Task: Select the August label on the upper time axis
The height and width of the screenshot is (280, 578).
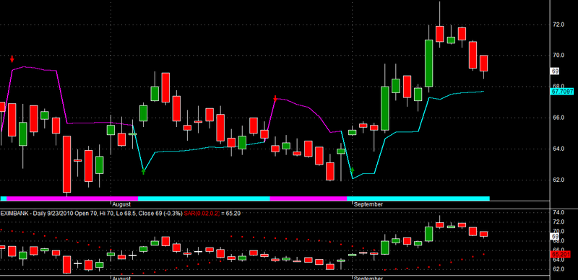Action: click(121, 204)
